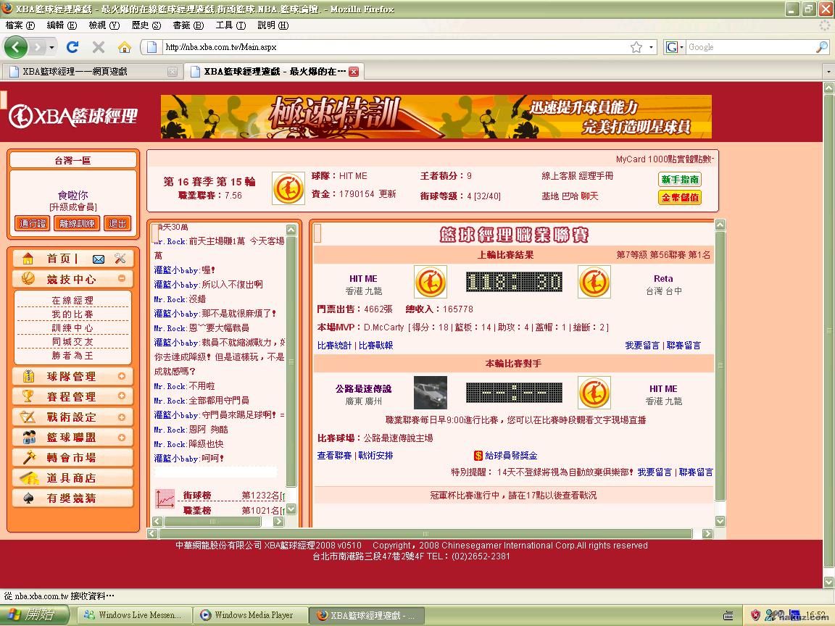Collapse the 競技中心 menu section
The image size is (835, 626).
point(122,278)
